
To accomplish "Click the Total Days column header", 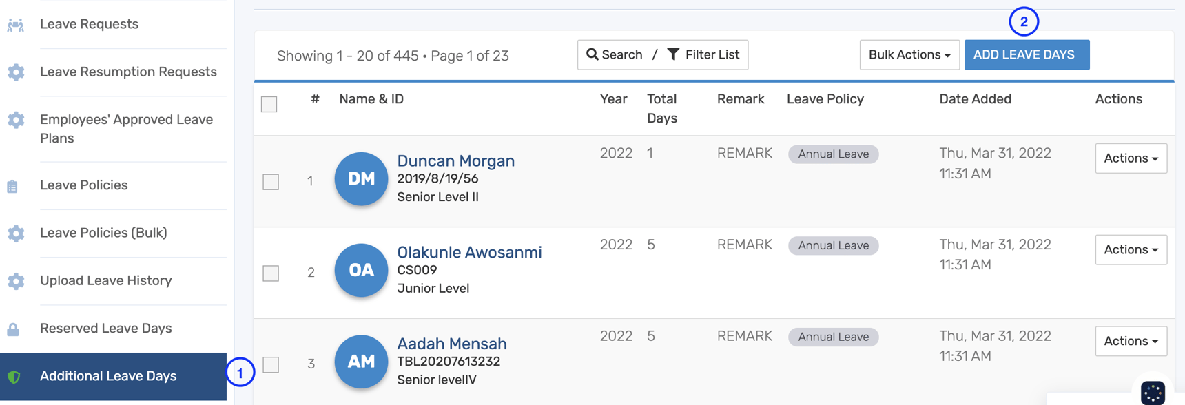I will pyautogui.click(x=662, y=109).
